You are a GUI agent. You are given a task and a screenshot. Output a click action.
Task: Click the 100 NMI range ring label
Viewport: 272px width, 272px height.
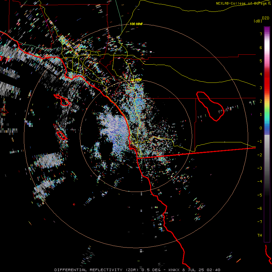(136, 24)
